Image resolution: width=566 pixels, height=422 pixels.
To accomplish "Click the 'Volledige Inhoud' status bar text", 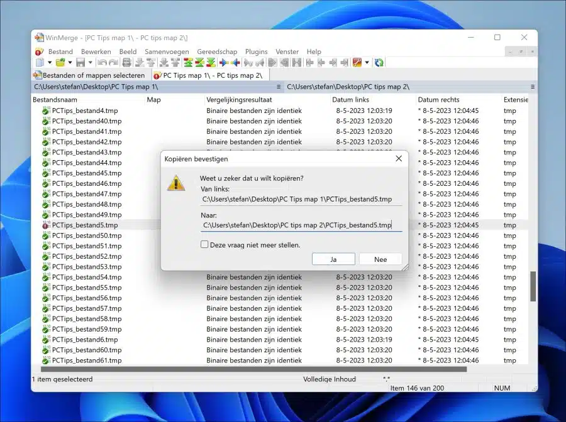I will pos(329,379).
